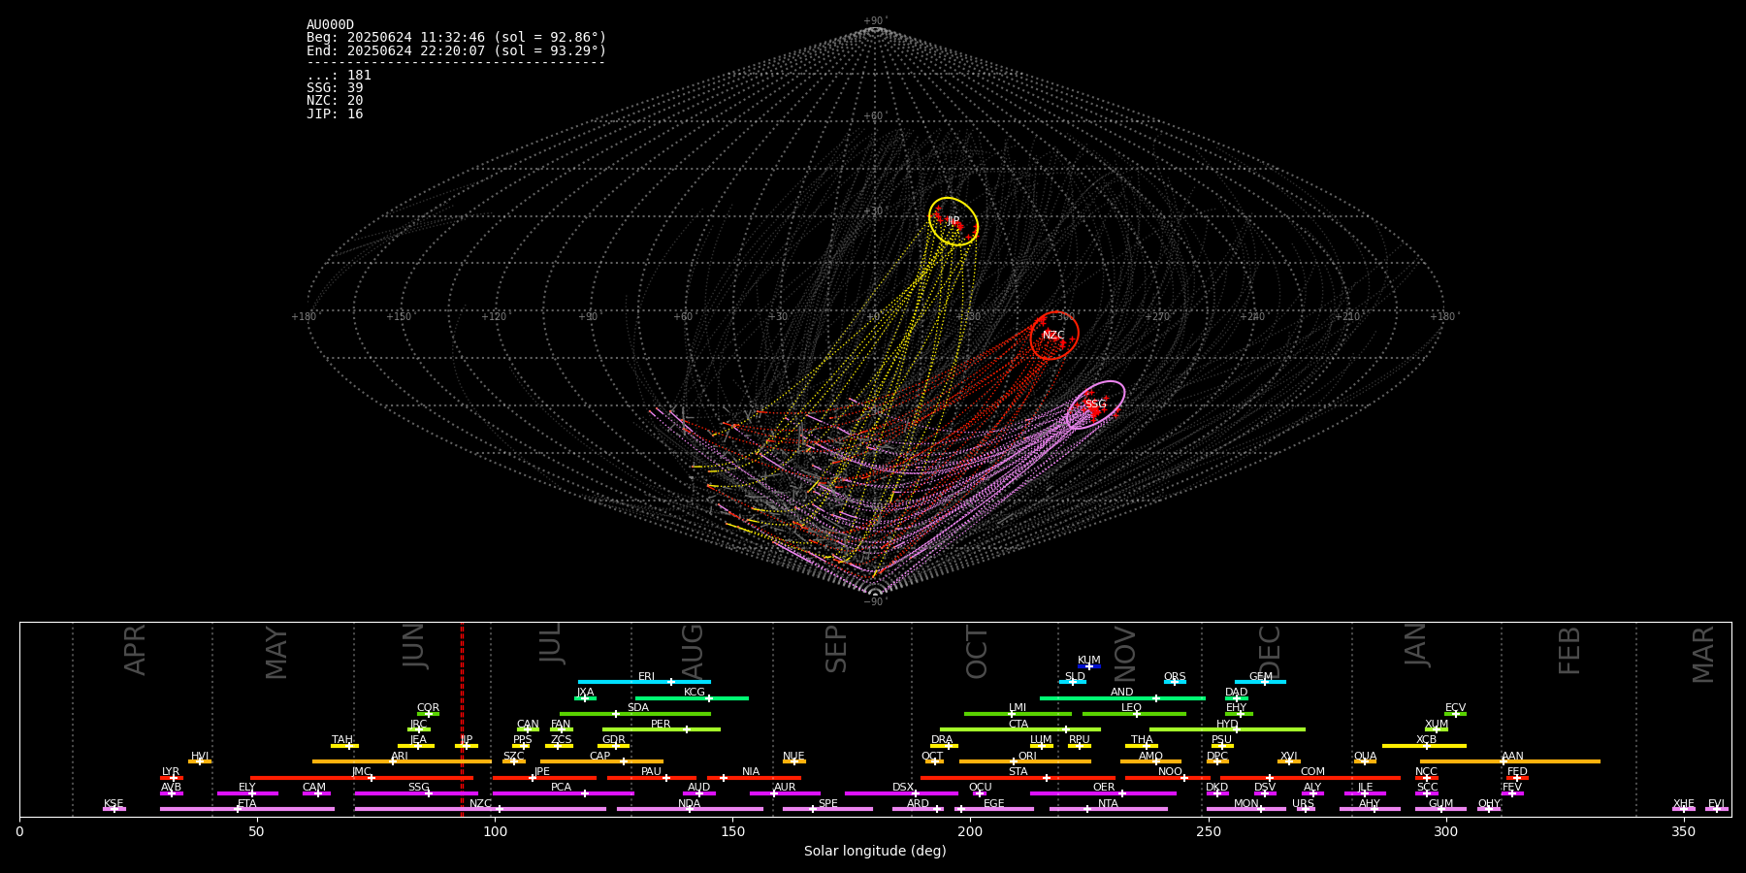Click the ORI shower label in timeline
Viewport: 1746px width, 873px height.
[1027, 757]
